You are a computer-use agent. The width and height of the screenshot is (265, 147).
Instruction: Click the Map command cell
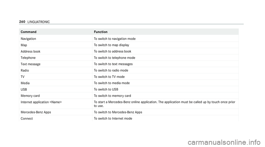pyautogui.click(x=24, y=45)
